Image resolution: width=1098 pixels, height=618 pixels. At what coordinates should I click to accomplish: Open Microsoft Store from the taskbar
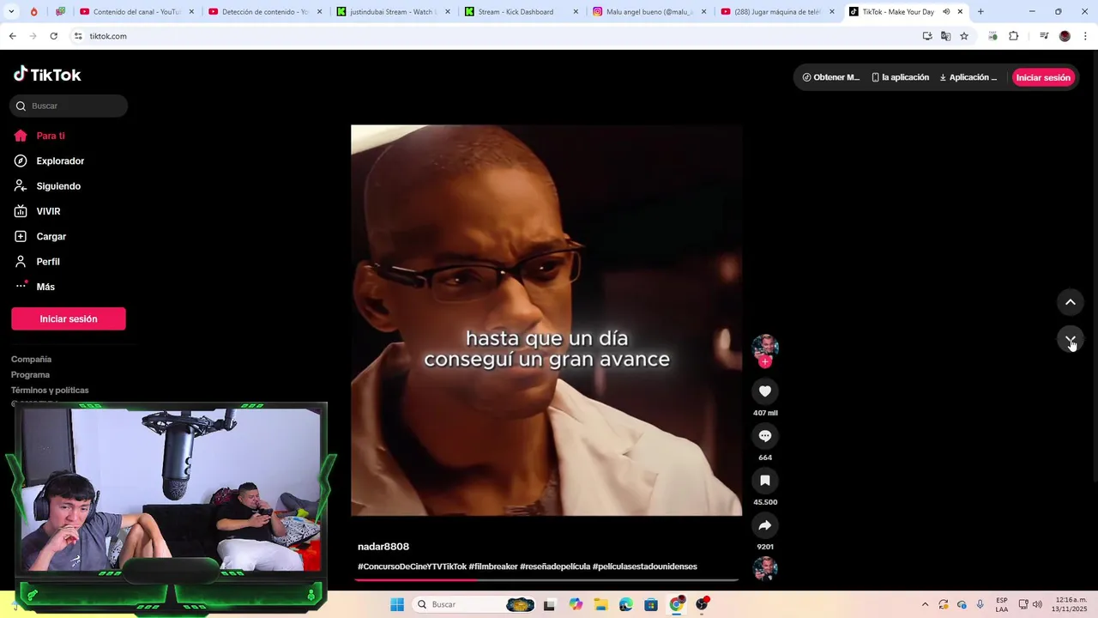tap(651, 604)
